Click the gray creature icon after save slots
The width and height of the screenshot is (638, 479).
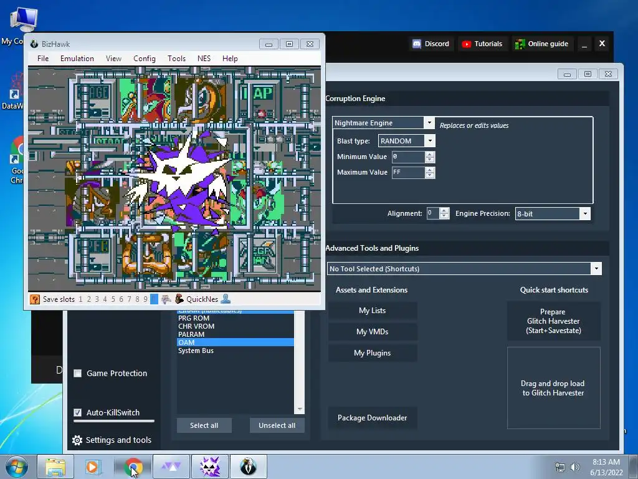[166, 299]
